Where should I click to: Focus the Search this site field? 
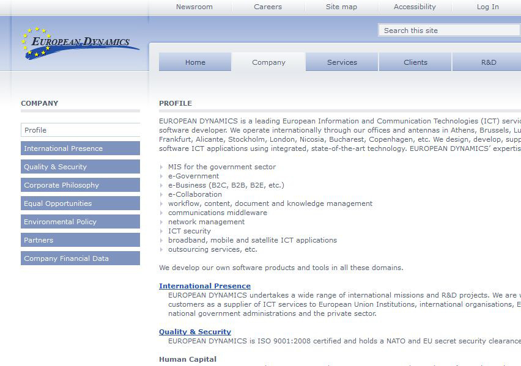pyautogui.click(x=449, y=30)
